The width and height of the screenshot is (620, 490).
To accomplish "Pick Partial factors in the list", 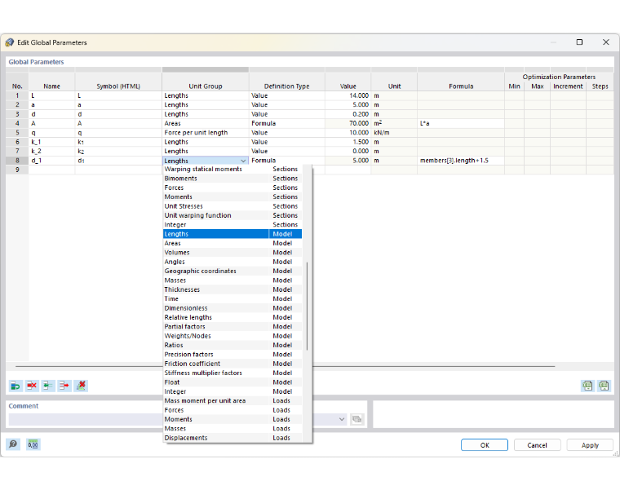I will 232,327.
